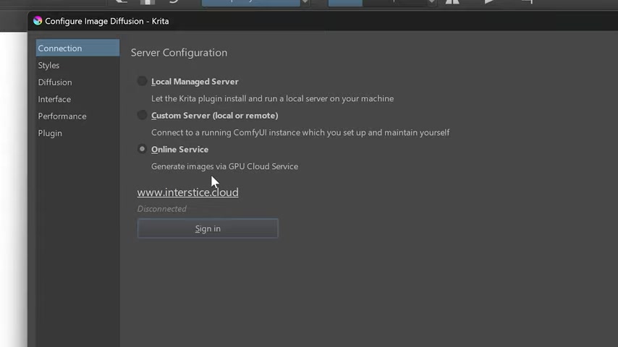
Task: Select the Connection page in the sidebar
Action: point(77,48)
